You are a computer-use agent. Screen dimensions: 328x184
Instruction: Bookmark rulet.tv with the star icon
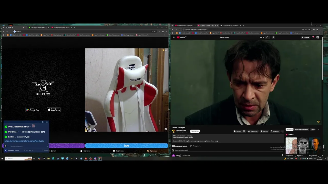[155, 31]
